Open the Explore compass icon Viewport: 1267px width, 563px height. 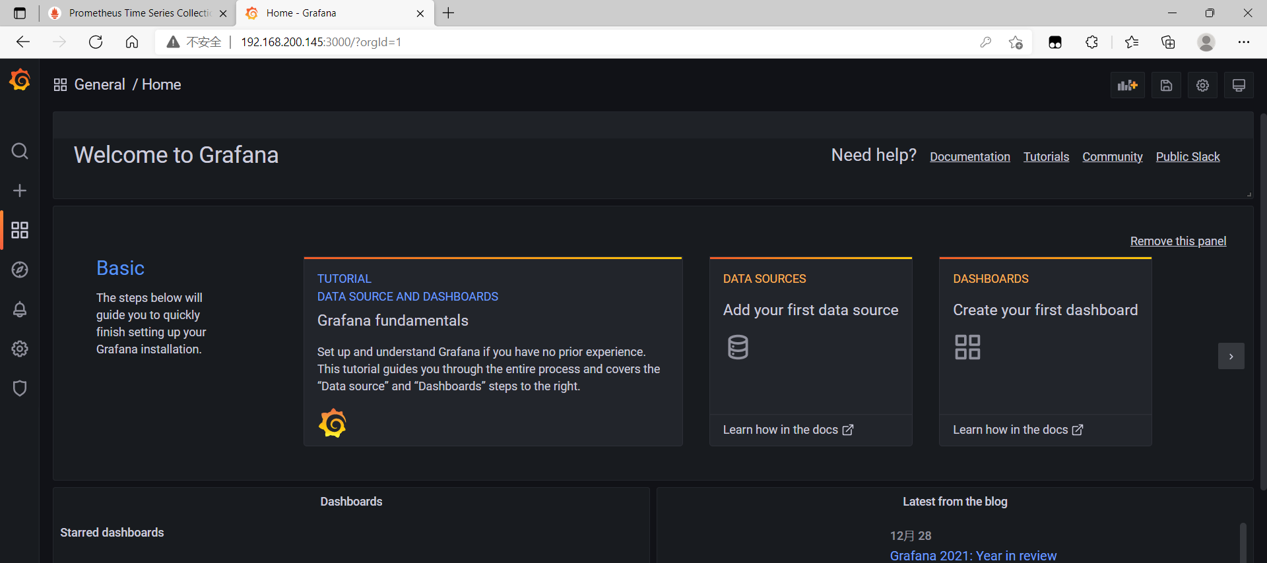(x=20, y=270)
